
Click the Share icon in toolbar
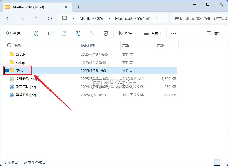click(x=92, y=33)
